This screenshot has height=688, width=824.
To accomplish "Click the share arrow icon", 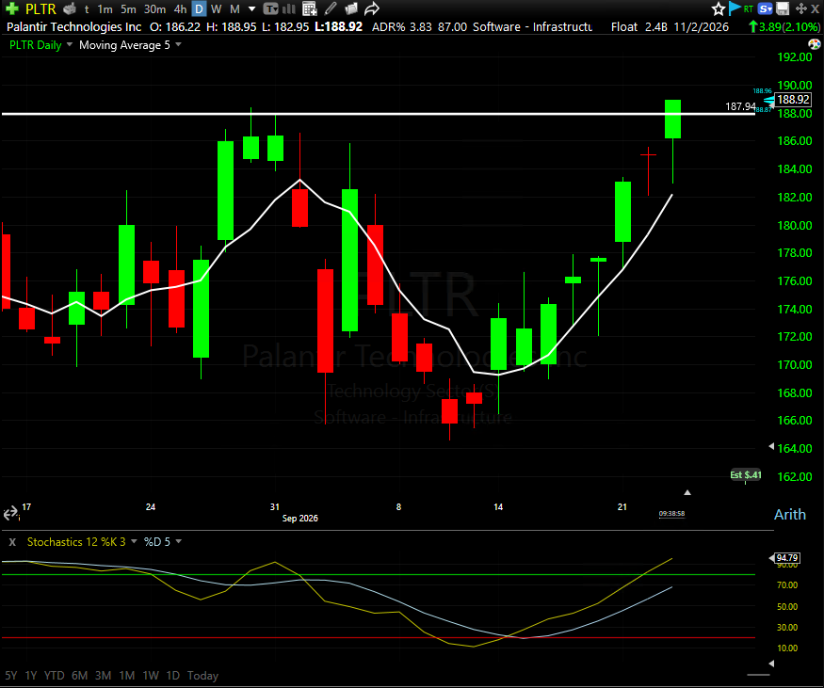I will [372, 8].
